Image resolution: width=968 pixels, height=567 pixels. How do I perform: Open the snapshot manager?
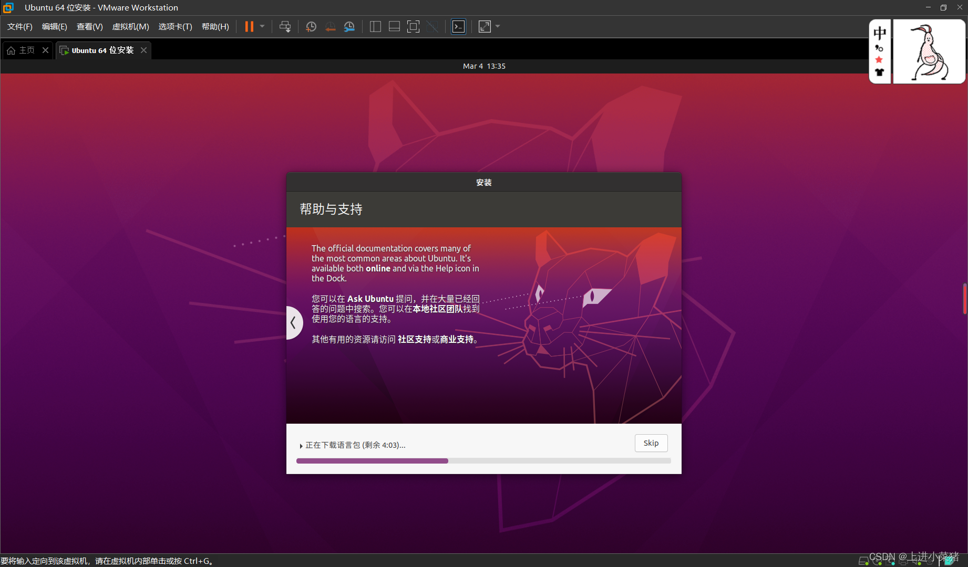(x=349, y=27)
